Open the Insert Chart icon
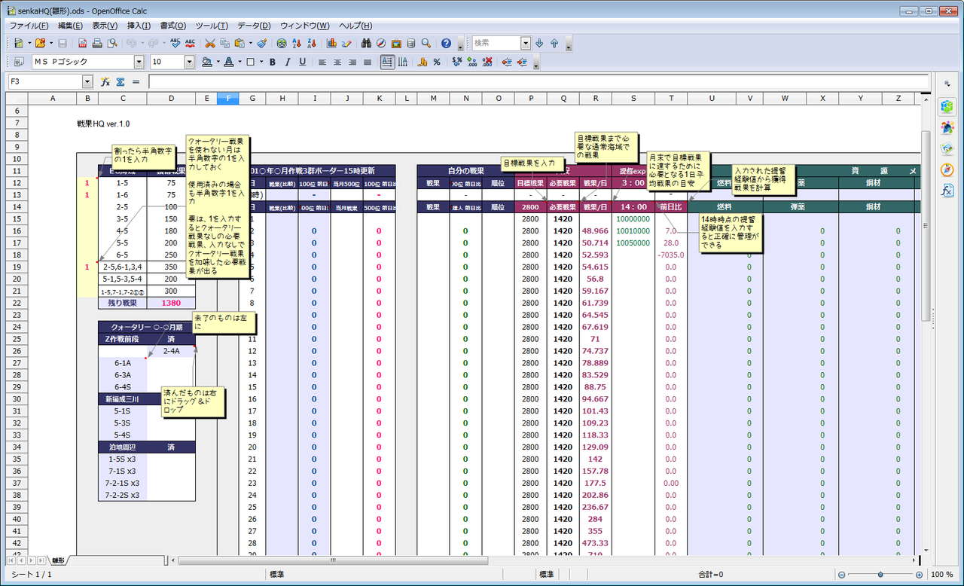This screenshot has height=586, width=964. click(331, 44)
